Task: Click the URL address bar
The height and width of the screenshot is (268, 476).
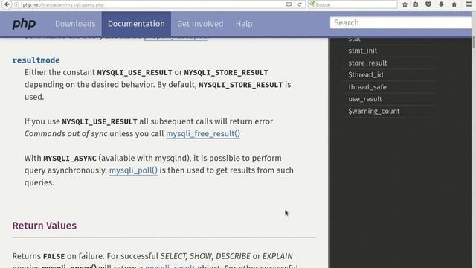Action: tap(153, 4)
